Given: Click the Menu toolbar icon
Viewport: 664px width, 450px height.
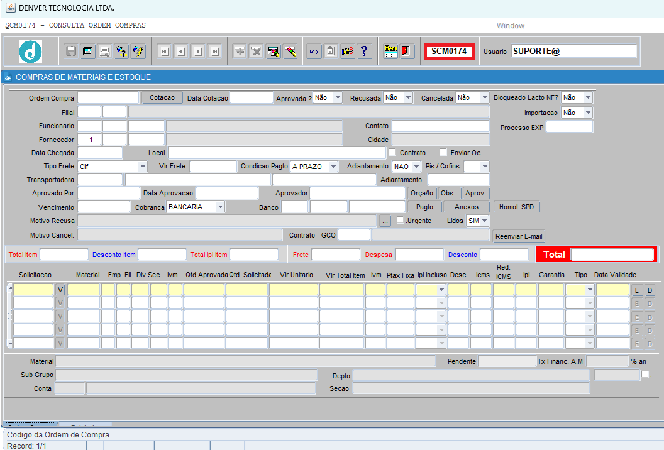Looking at the screenshot, I should tap(390, 52).
